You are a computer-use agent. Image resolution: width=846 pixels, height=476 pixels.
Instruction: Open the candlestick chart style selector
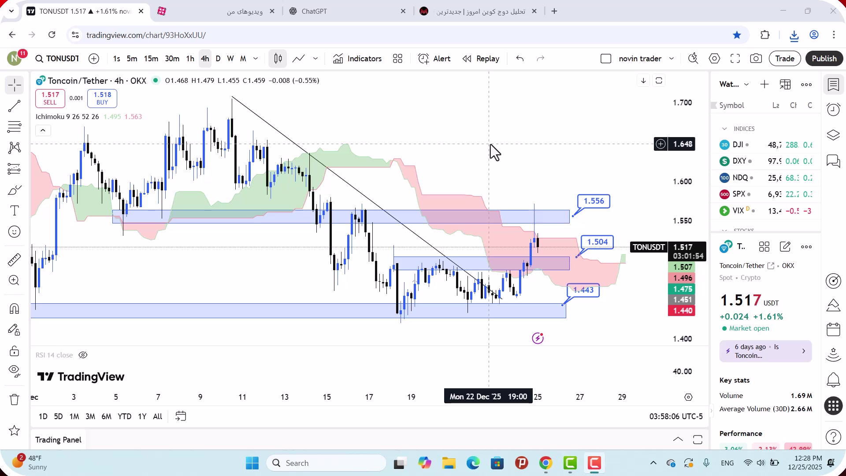pyautogui.click(x=278, y=59)
